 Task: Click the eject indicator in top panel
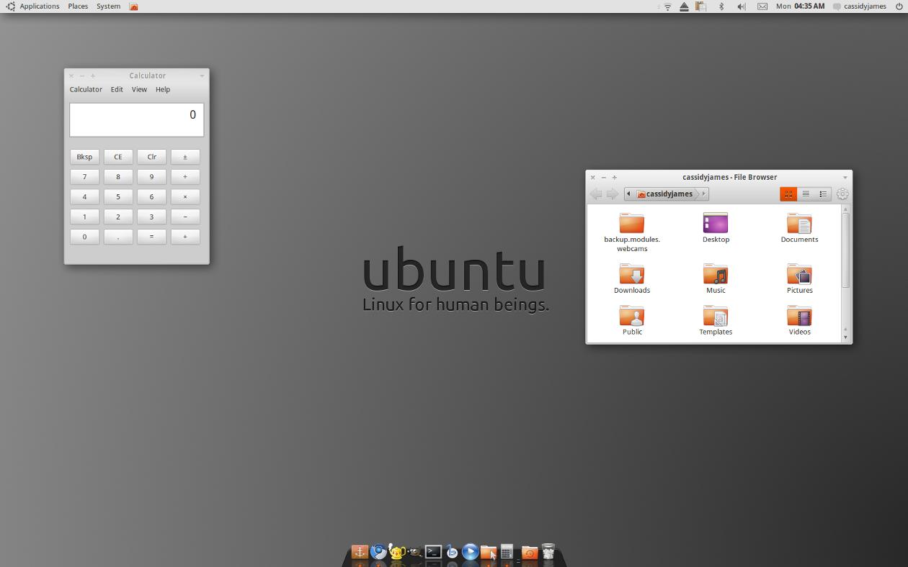[684, 6]
